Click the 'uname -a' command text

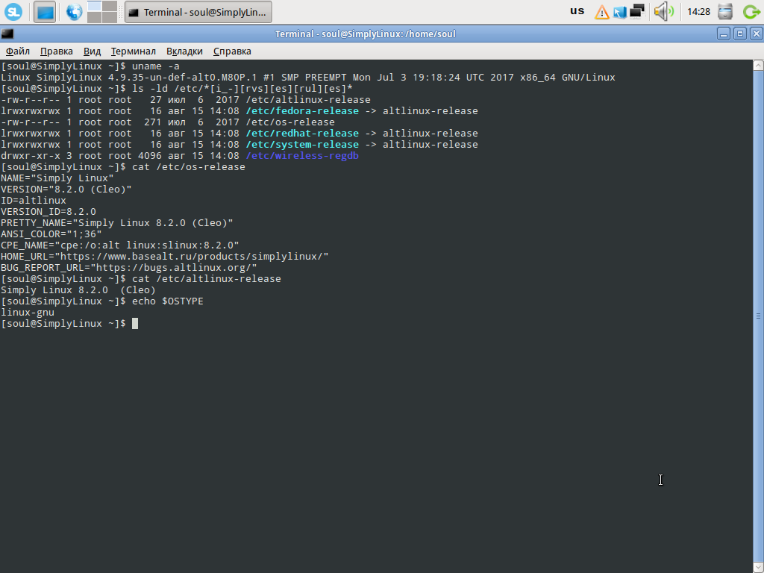(x=156, y=66)
